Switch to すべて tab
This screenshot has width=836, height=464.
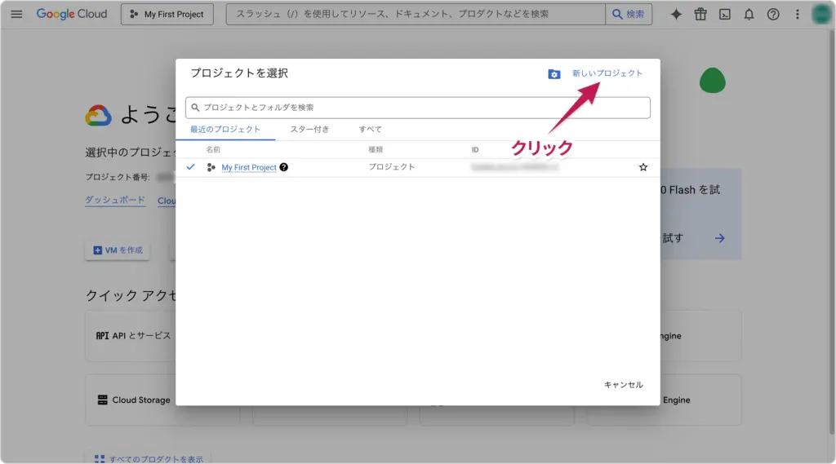click(371, 130)
